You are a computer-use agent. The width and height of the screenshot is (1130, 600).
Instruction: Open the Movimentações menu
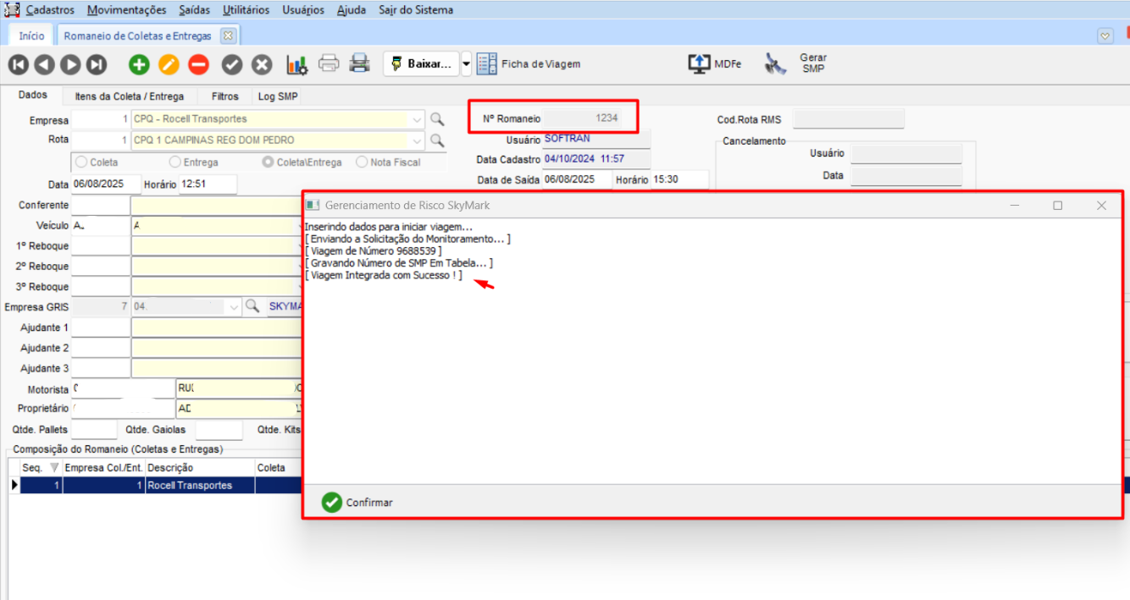coord(127,10)
